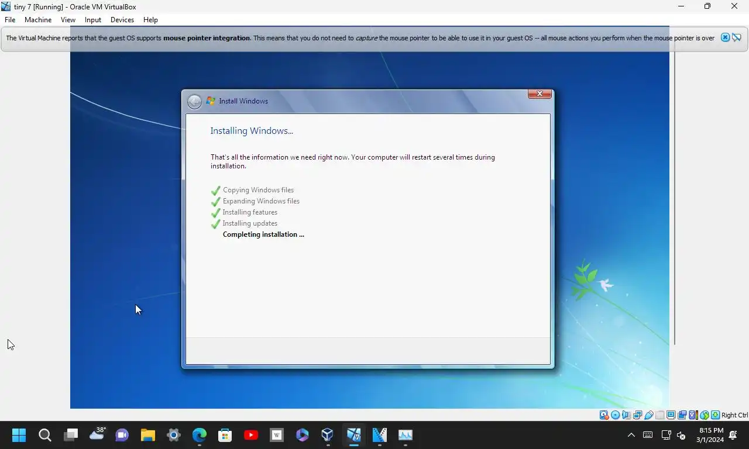
Task: Open the Machine menu
Action: (x=38, y=19)
